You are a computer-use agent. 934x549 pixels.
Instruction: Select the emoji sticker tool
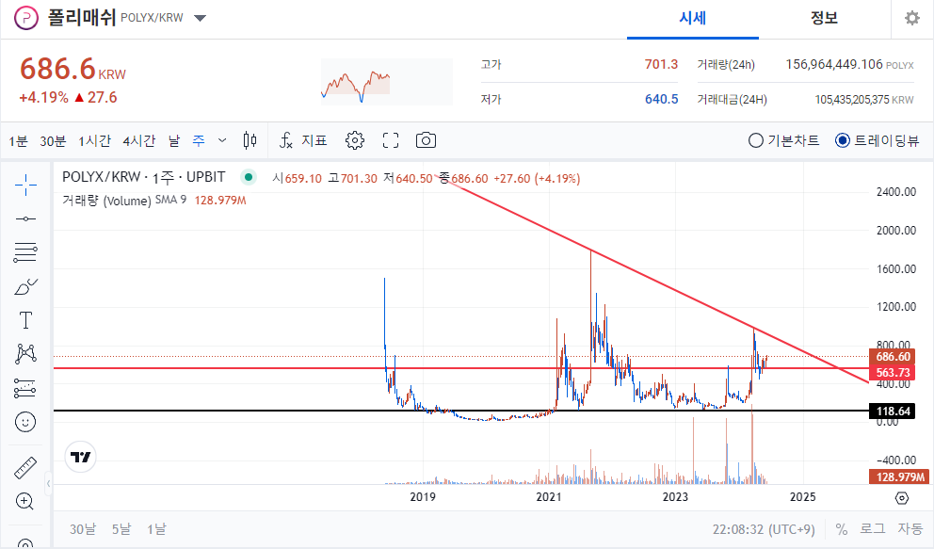(x=24, y=424)
